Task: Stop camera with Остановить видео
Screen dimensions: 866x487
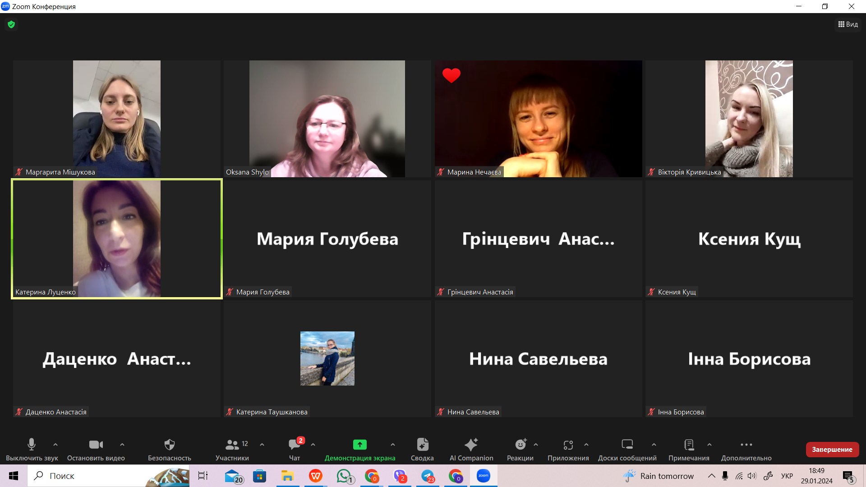Action: 96,450
